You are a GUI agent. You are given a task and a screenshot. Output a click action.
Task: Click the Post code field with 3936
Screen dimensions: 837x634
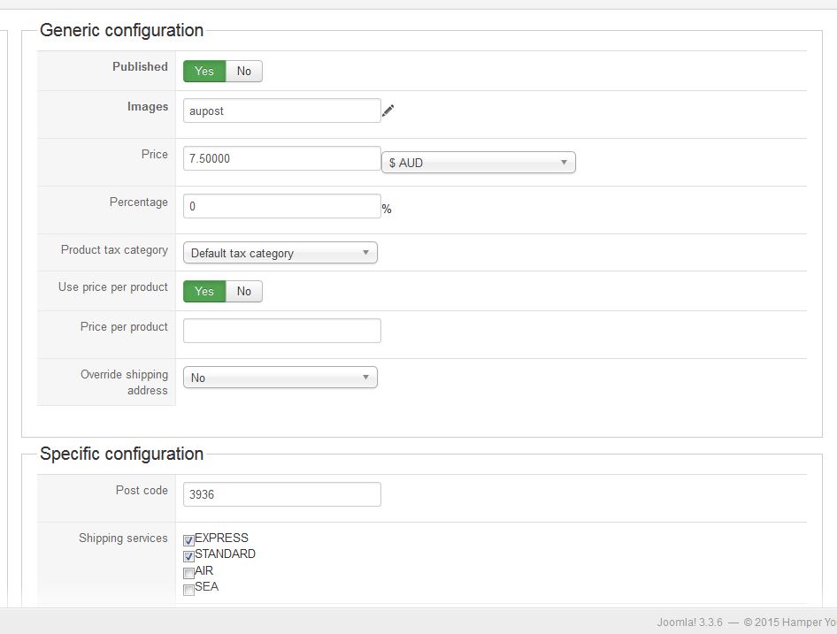point(282,494)
